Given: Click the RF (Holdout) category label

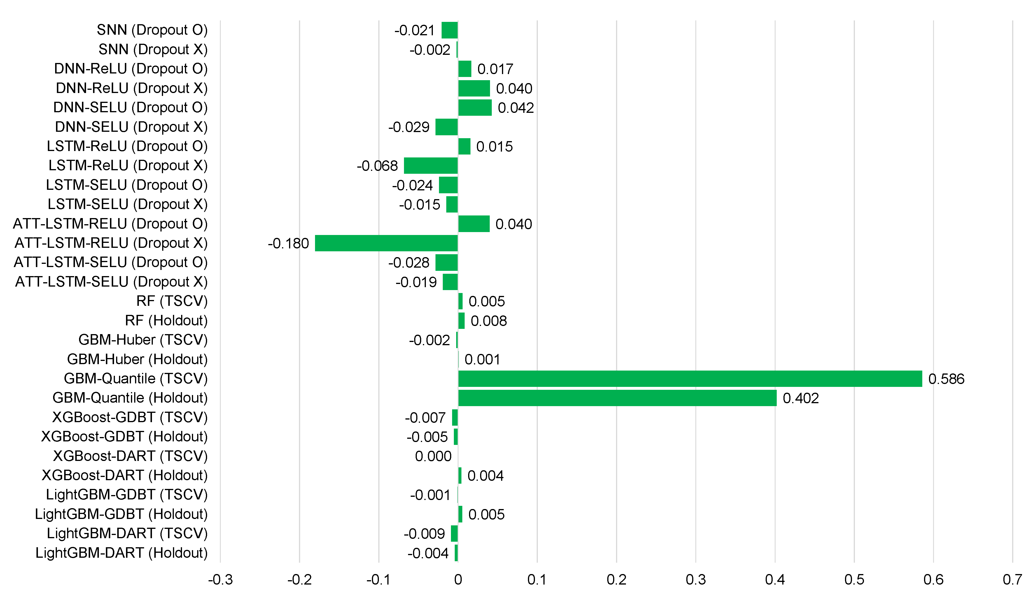Looking at the screenshot, I should click(x=166, y=320).
